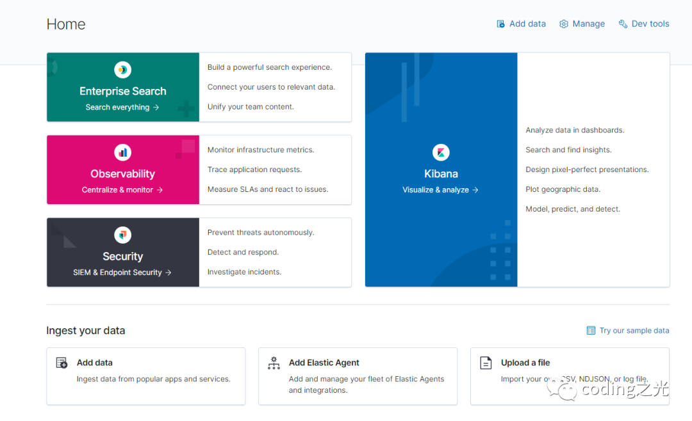Click arrow next to Visualize & analyze
This screenshot has width=692, height=421.
click(475, 190)
